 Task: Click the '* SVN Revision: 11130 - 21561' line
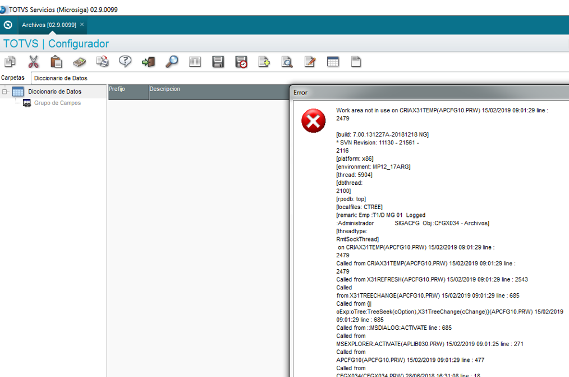(378, 142)
